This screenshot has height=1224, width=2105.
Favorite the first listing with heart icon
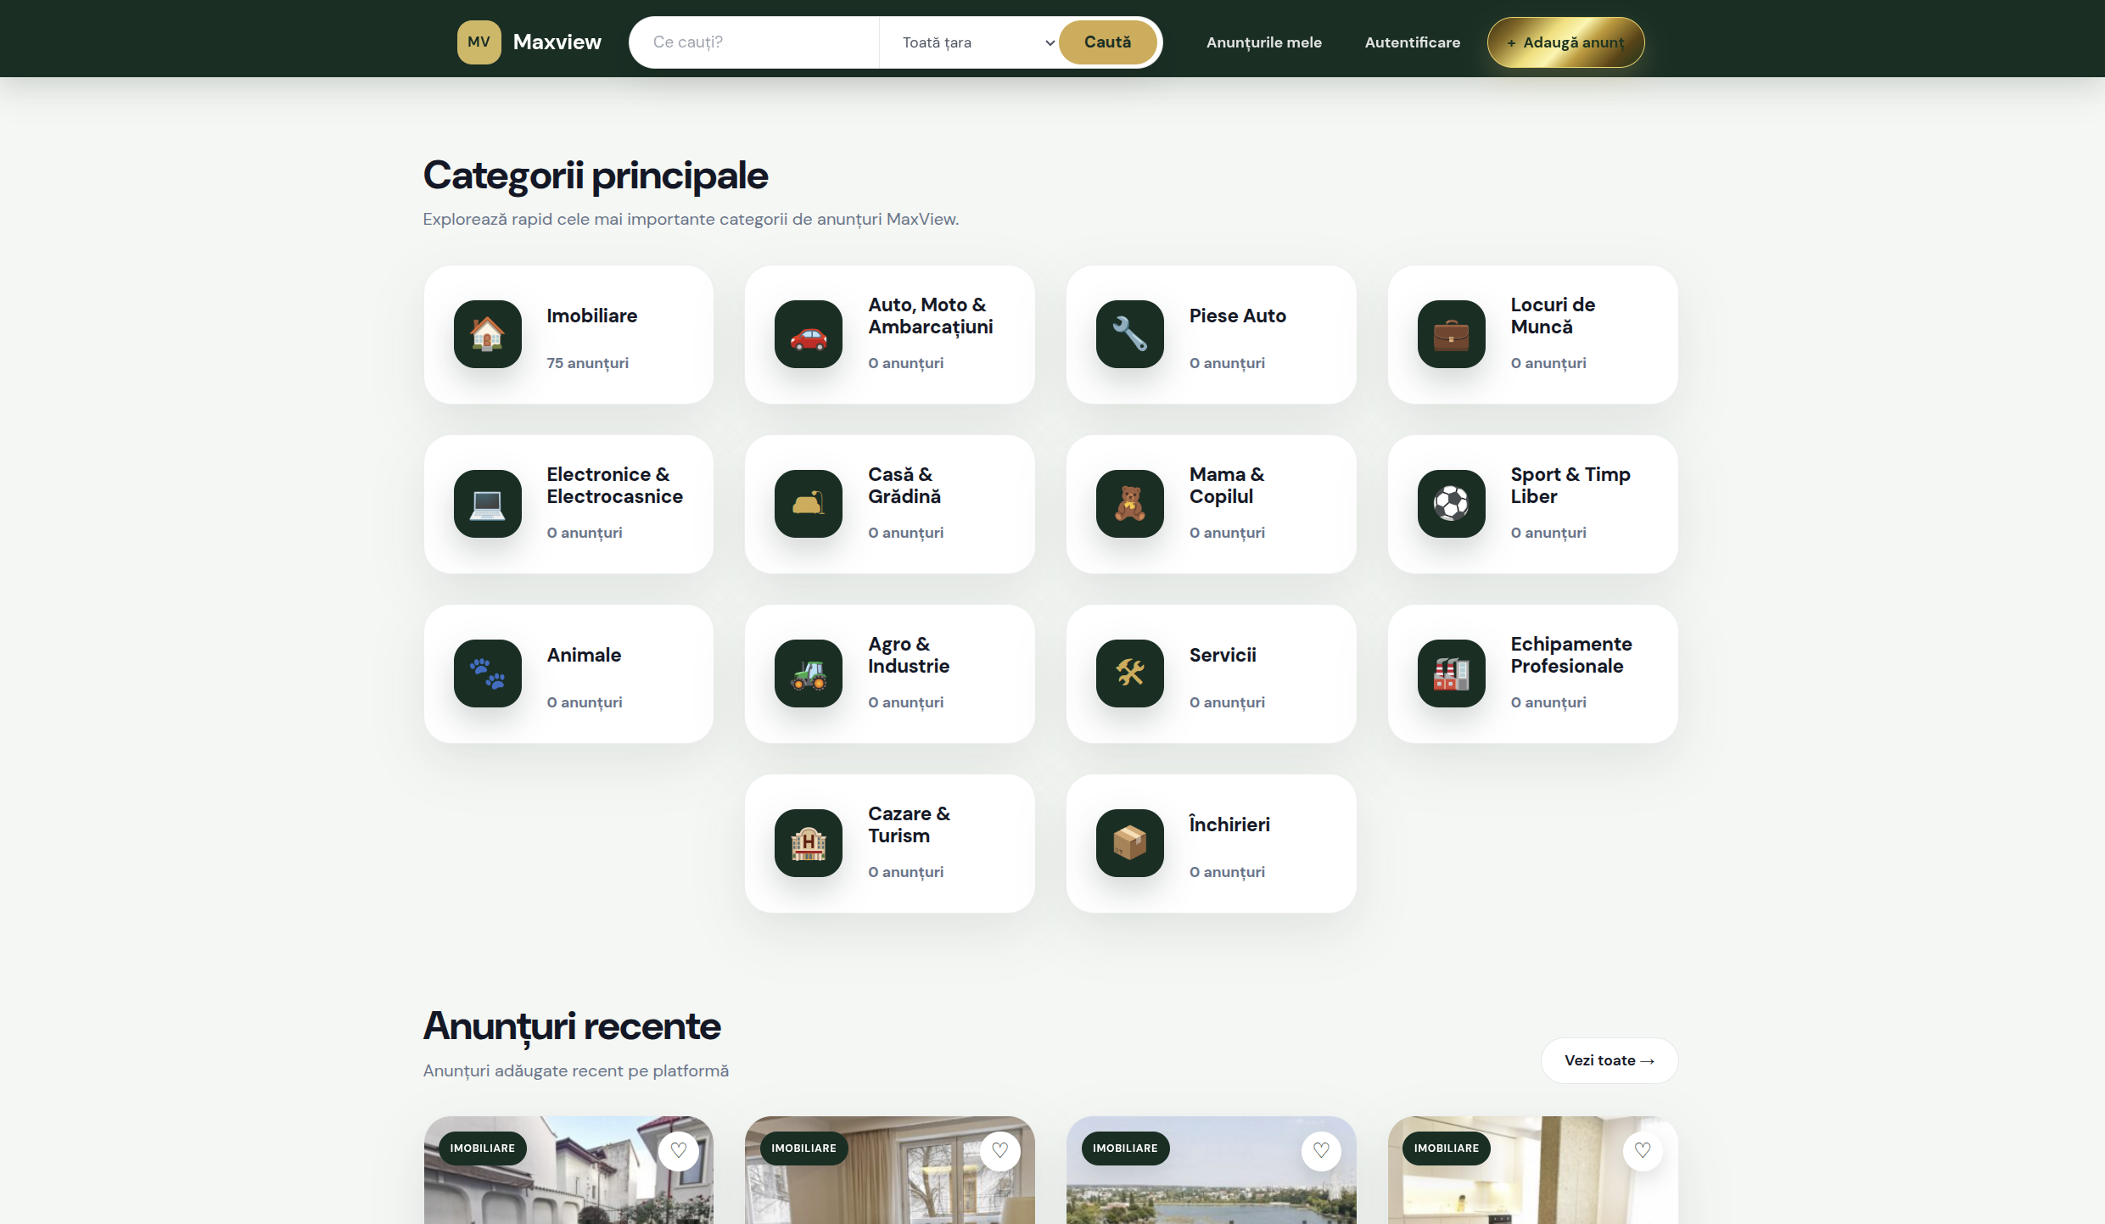coord(678,1150)
